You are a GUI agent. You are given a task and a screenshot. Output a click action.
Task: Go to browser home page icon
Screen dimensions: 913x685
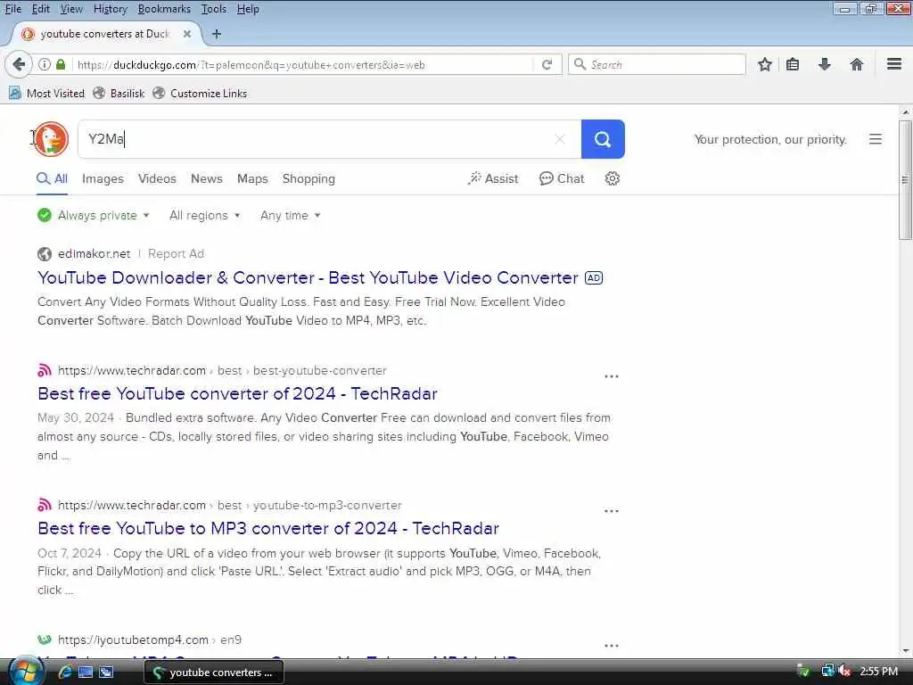[856, 64]
